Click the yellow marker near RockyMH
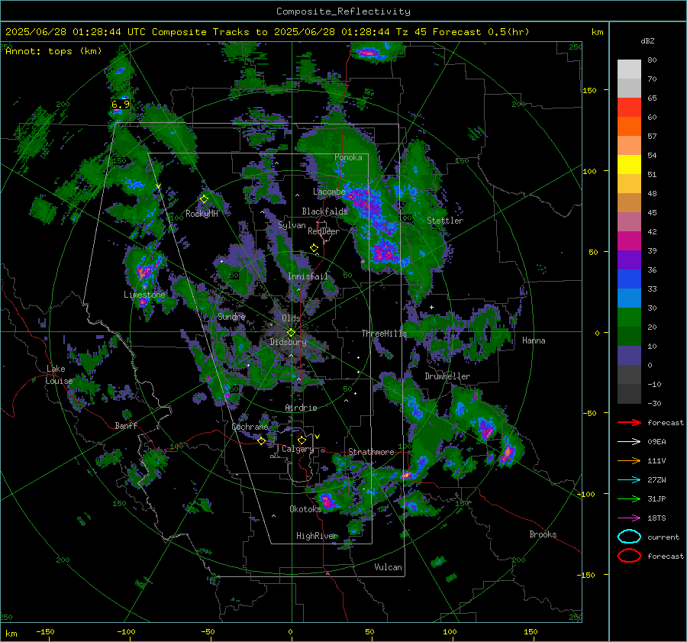The width and height of the screenshot is (687, 642). coord(204,199)
